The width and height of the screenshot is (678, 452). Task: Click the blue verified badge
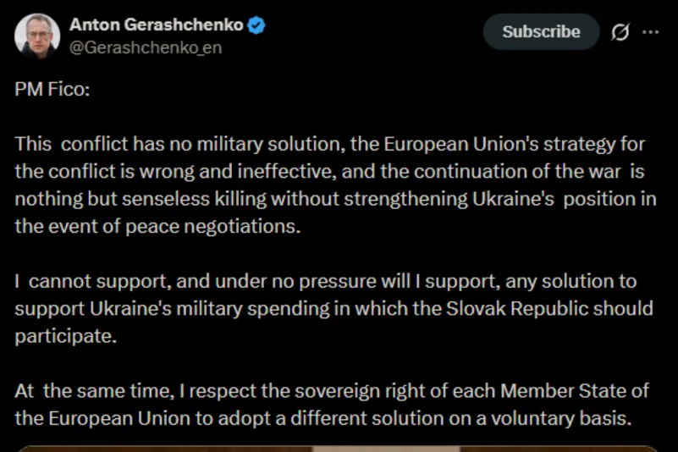[x=257, y=26]
